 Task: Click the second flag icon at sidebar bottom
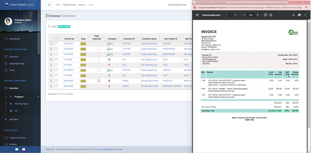(24, 150)
